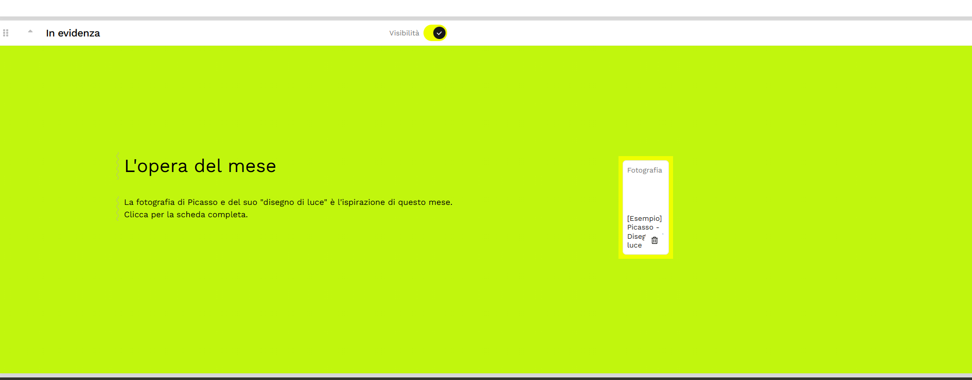Edit the Picasso description paragraph first line
This screenshot has width=972, height=380.
pyautogui.click(x=288, y=202)
